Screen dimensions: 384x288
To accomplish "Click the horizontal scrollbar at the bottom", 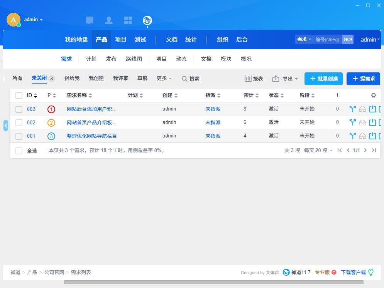I will (213, 282).
